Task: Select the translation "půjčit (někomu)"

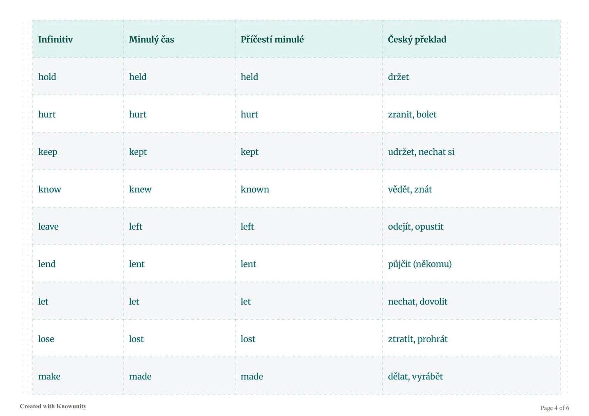Action: [420, 264]
